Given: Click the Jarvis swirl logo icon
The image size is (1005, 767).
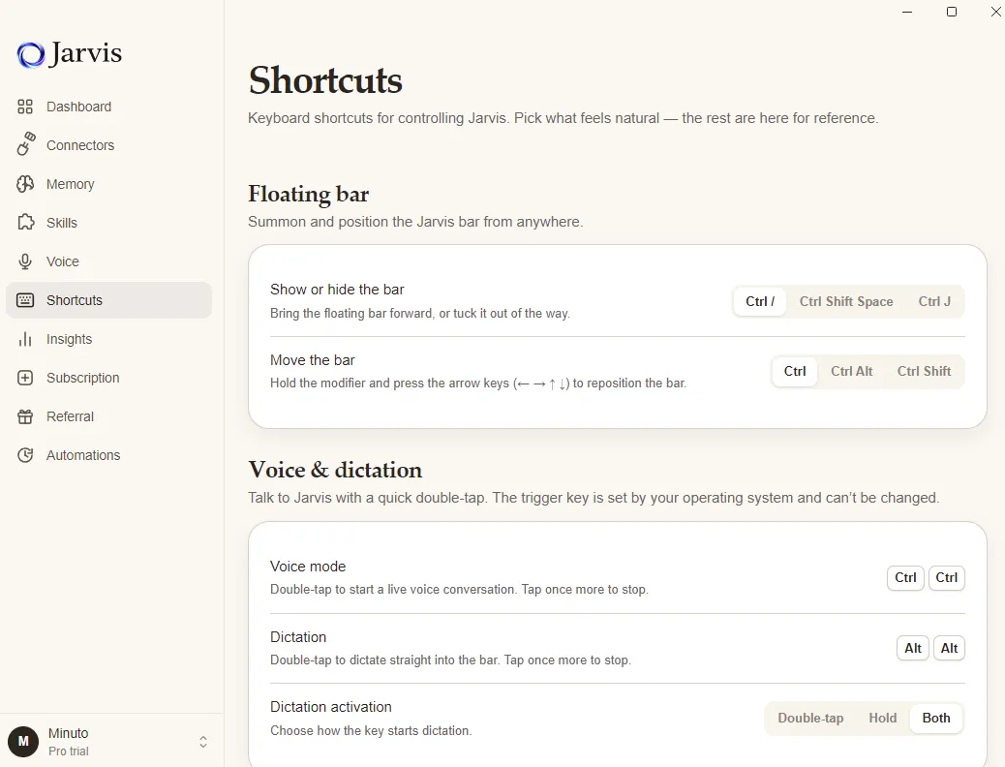Looking at the screenshot, I should pos(31,54).
